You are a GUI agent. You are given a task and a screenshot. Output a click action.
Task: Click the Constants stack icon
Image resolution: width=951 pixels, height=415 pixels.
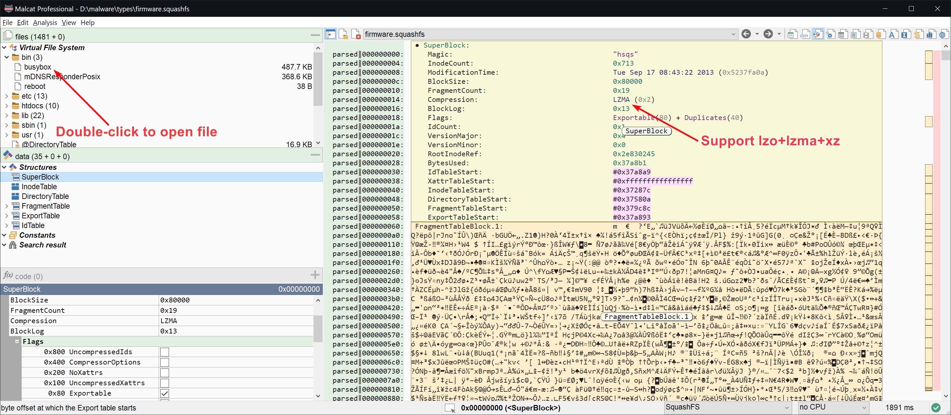pyautogui.click(x=13, y=235)
